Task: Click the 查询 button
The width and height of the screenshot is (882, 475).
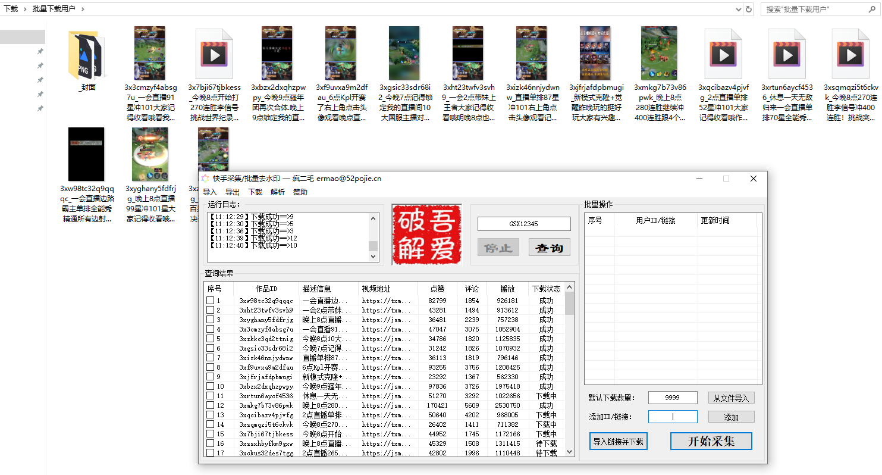Action: click(x=549, y=248)
